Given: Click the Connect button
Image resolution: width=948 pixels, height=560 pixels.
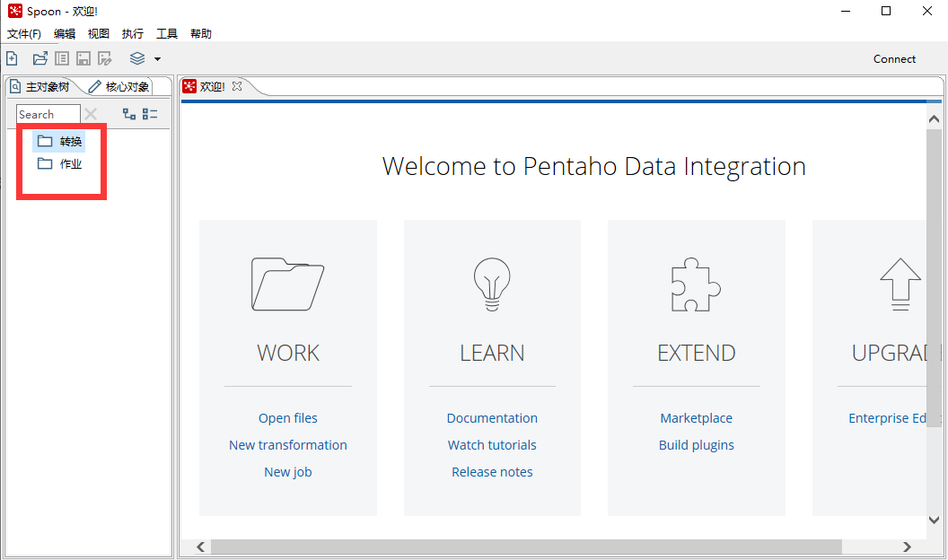Looking at the screenshot, I should coord(894,59).
